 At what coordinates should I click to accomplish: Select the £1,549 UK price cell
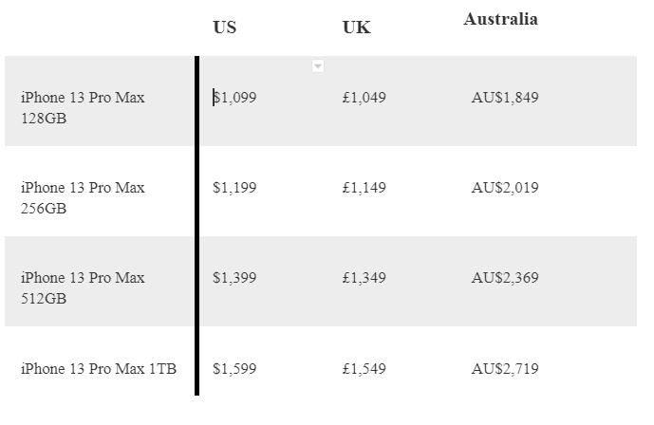(x=364, y=368)
